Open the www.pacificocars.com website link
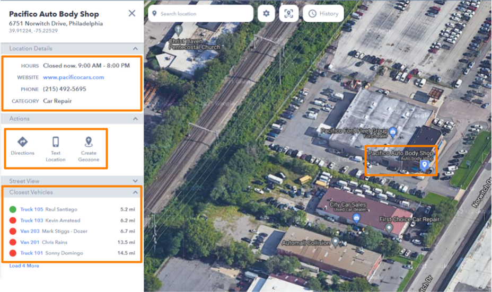 pos(73,77)
